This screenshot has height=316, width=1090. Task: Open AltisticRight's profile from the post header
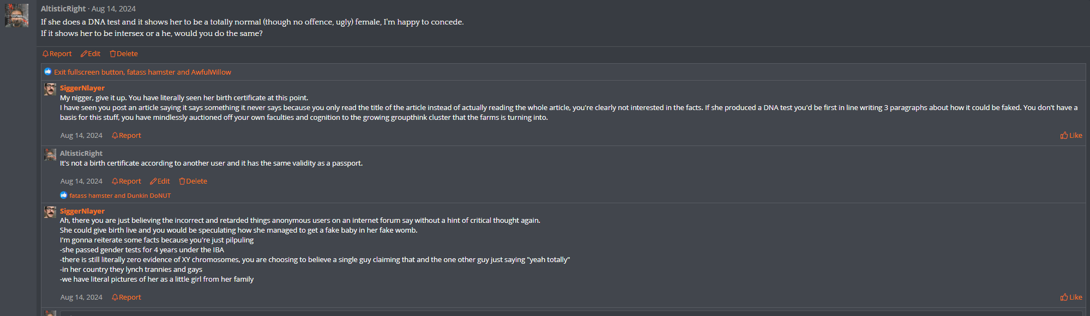[x=63, y=9]
